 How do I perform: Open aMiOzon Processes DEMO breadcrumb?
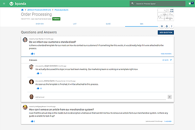(39, 10)
